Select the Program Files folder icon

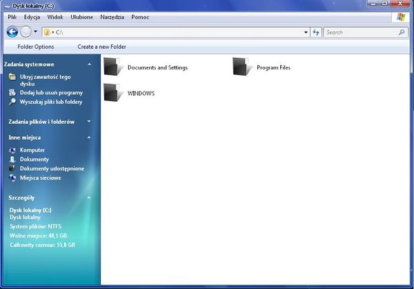pos(242,67)
